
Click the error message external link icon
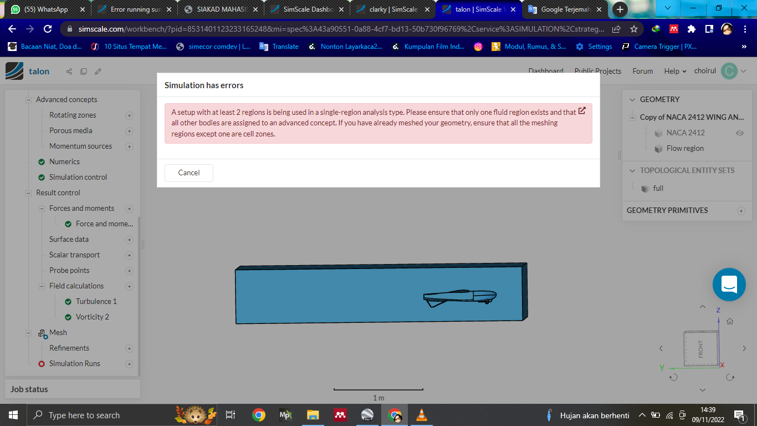[582, 110]
